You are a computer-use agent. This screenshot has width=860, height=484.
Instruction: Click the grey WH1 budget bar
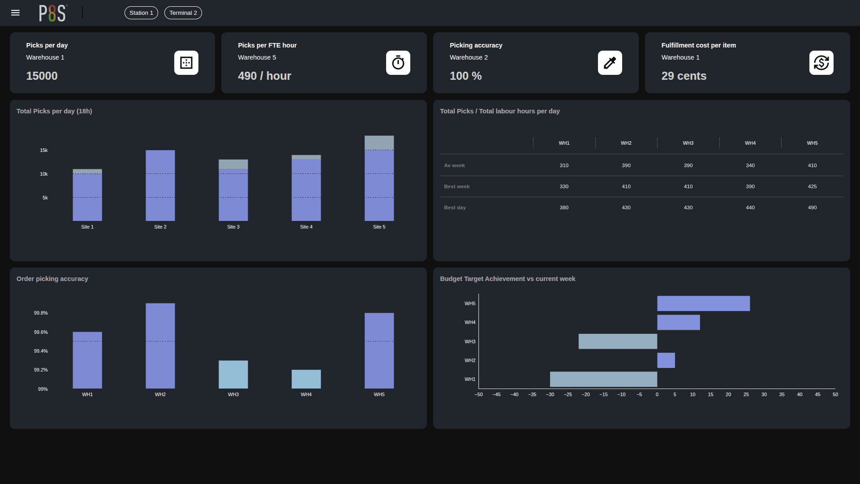point(603,379)
